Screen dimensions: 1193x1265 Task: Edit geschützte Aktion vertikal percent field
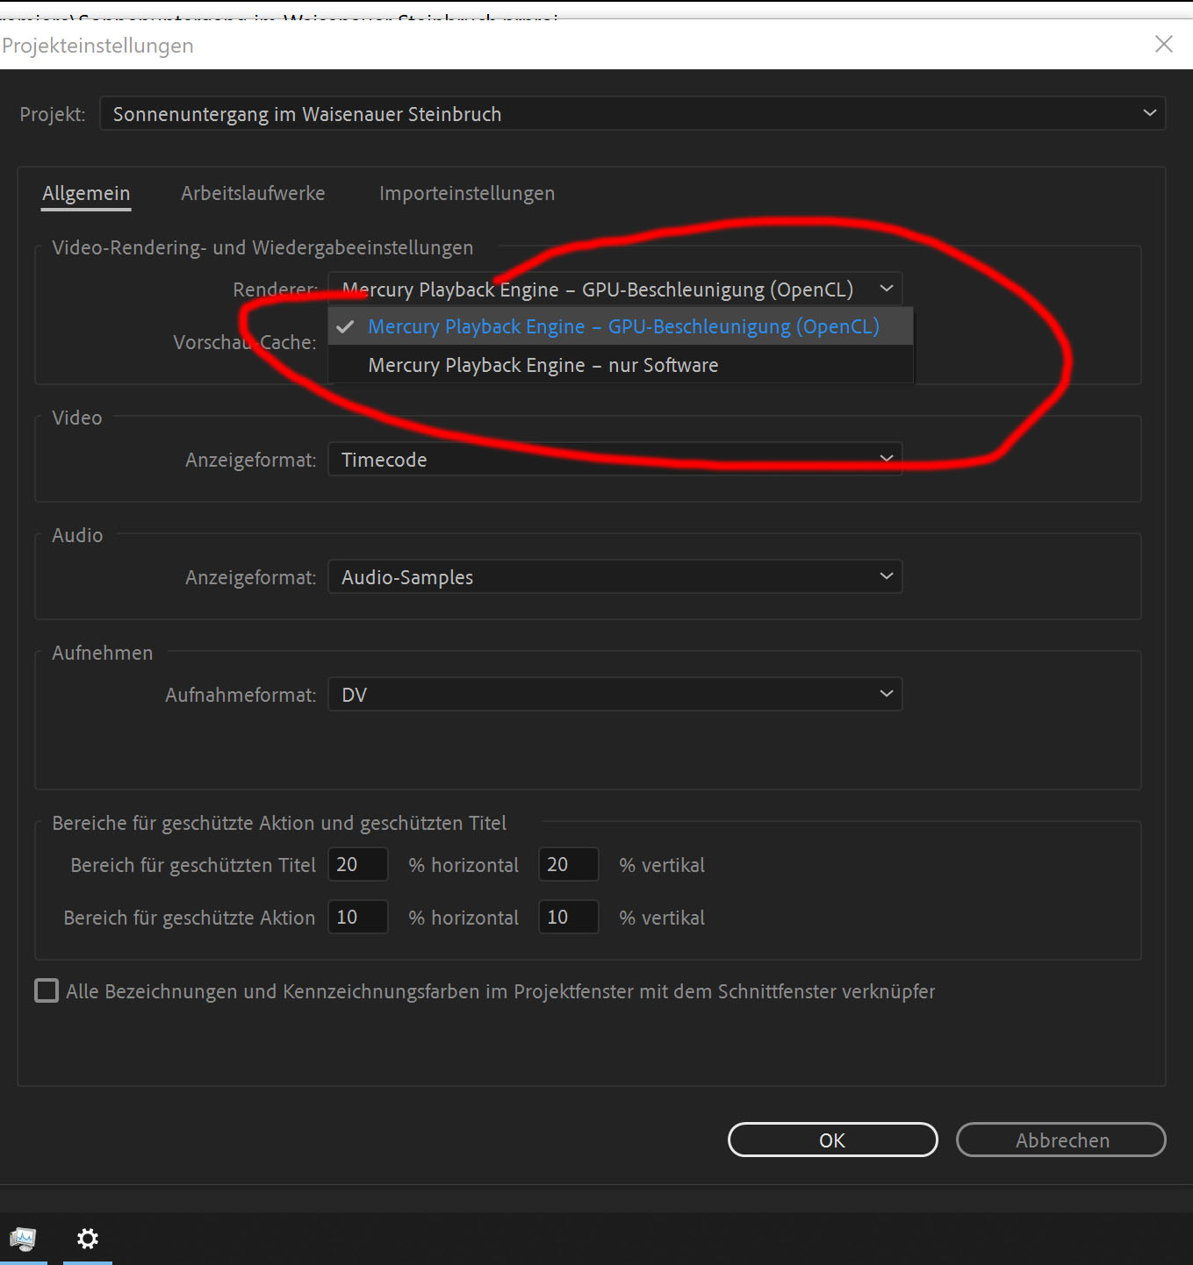[x=569, y=918]
